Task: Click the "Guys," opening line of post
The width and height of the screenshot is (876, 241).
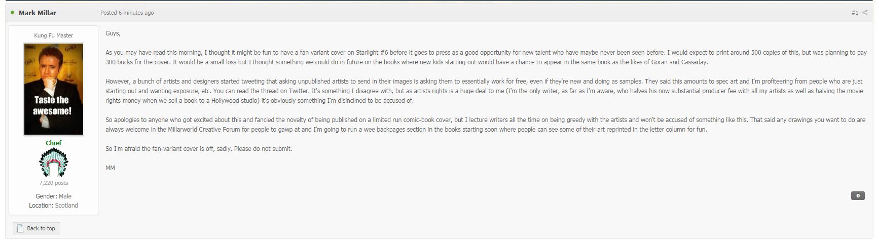Action: (x=113, y=33)
